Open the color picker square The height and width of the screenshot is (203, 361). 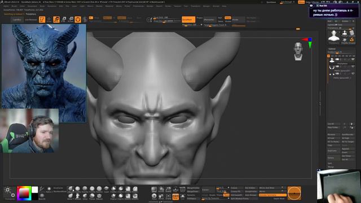(x=24, y=193)
